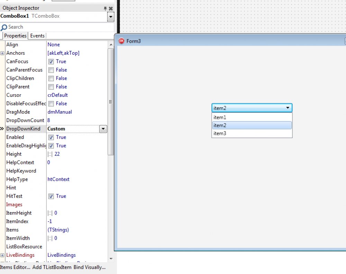Image resolution: width=346 pixels, height=274 pixels.
Task: Expand the Anchors property
Action: click(2, 53)
